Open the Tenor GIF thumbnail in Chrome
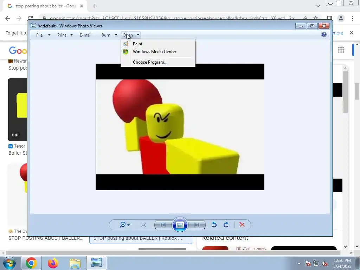The width and height of the screenshot is (360, 270). tap(18, 110)
